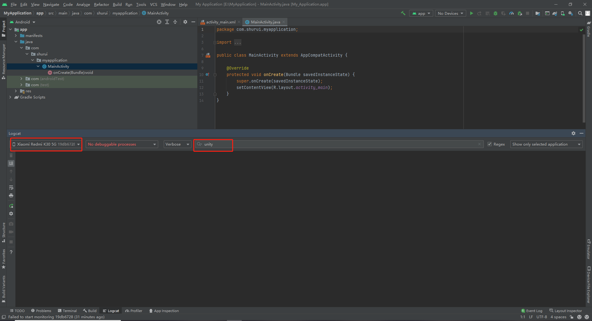
Task: Open the Refactor menu
Action: pyautogui.click(x=101, y=4)
